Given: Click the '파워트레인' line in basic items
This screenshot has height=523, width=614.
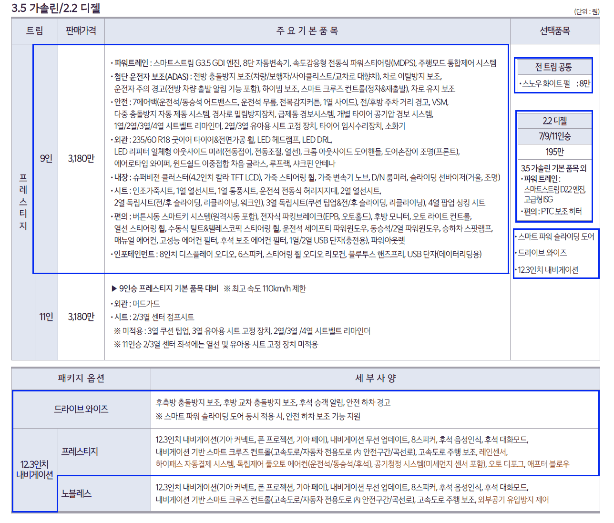Looking at the screenshot, I should 304,63.
